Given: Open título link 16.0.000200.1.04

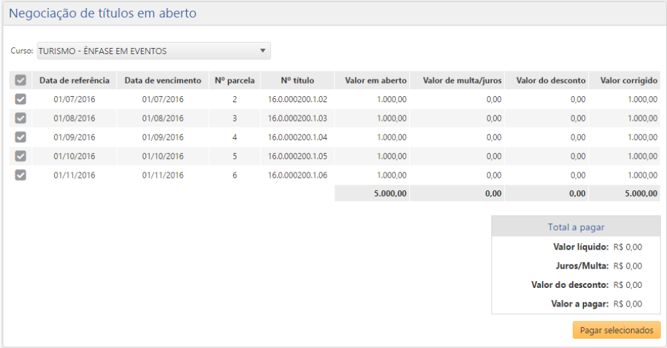Looking at the screenshot, I should point(297,138).
